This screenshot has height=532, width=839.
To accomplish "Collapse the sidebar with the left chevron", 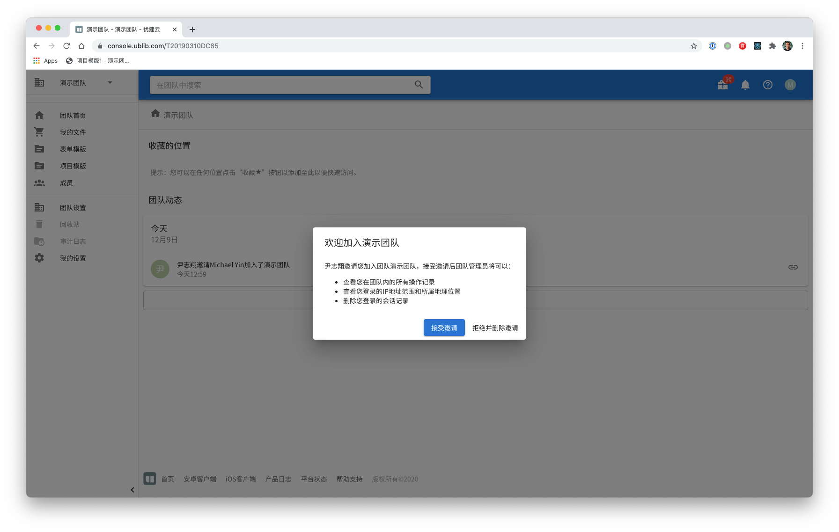I will (132, 490).
